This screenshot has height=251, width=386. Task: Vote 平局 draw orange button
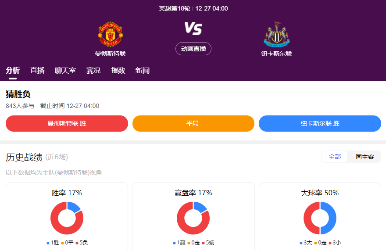pos(193,123)
